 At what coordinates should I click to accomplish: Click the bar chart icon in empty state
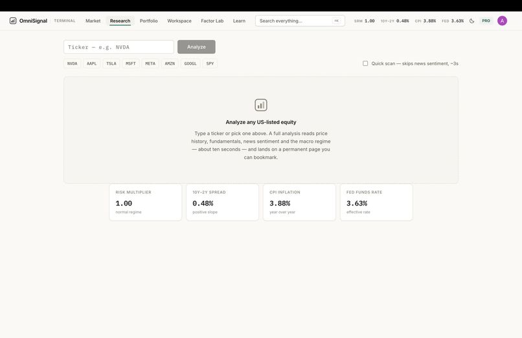[x=260, y=105]
